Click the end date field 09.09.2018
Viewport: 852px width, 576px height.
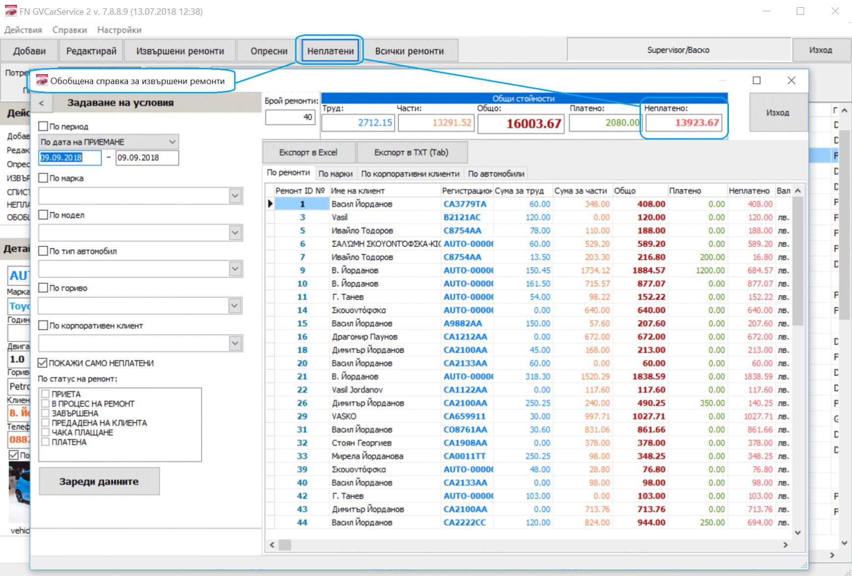point(147,157)
